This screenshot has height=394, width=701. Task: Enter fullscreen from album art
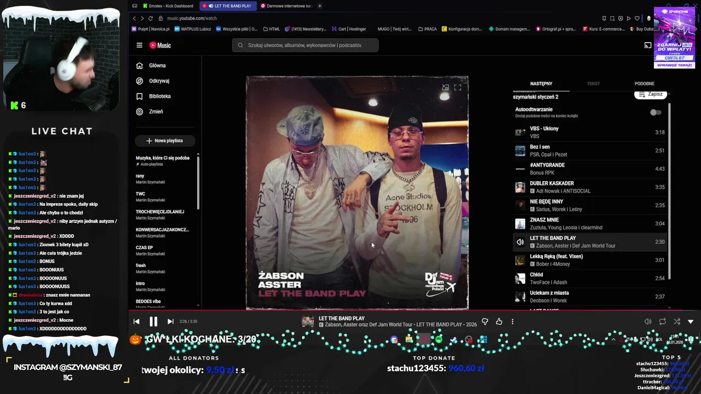point(458,88)
